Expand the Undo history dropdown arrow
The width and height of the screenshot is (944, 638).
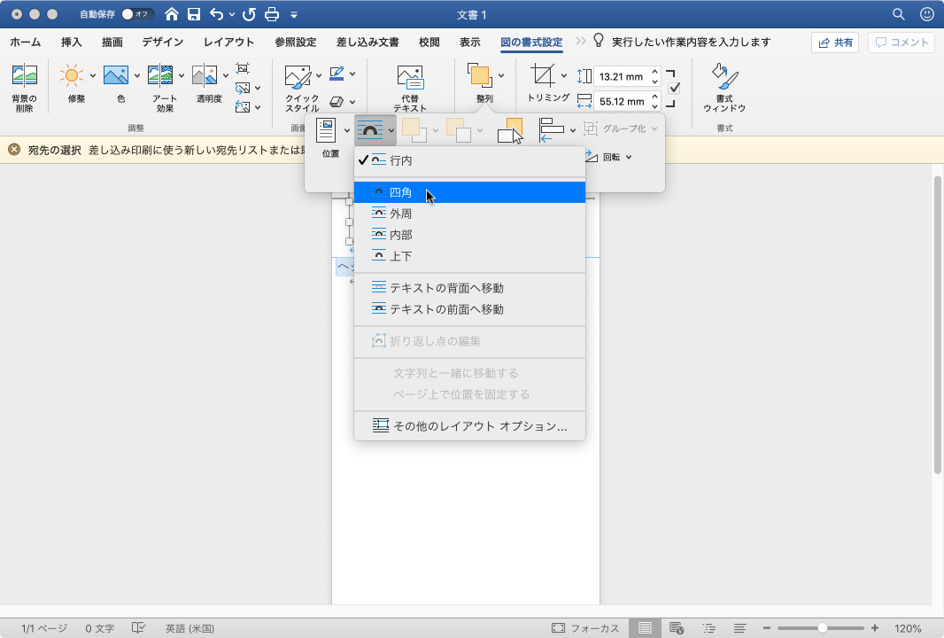coord(232,14)
